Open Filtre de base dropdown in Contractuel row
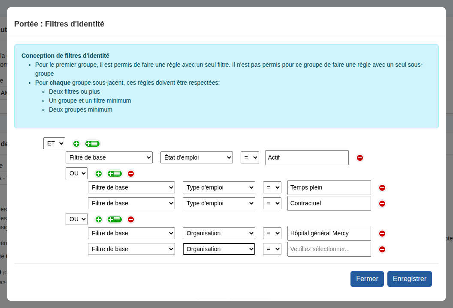The image size is (453, 308). [x=131, y=203]
